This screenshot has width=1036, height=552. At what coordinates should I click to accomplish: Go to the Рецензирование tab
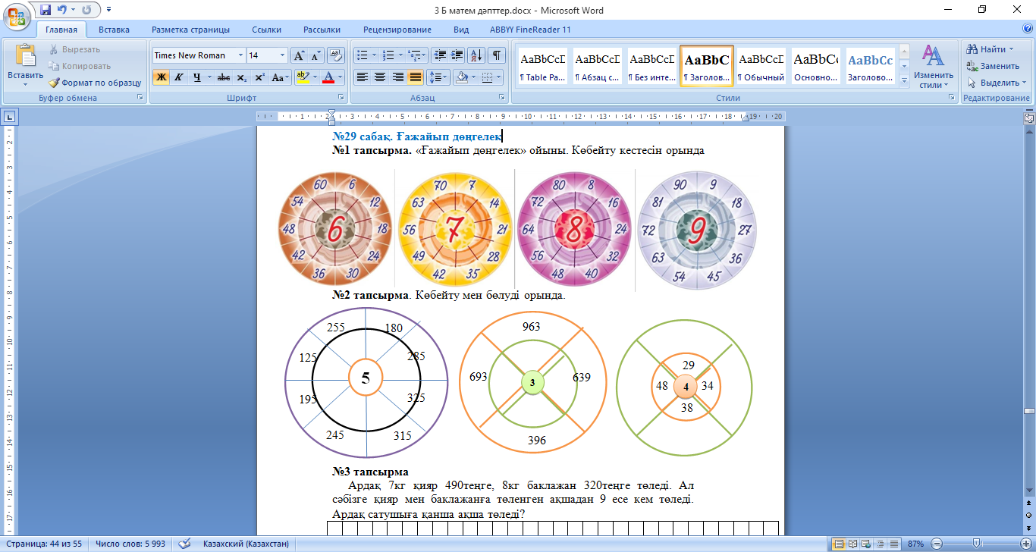(397, 30)
